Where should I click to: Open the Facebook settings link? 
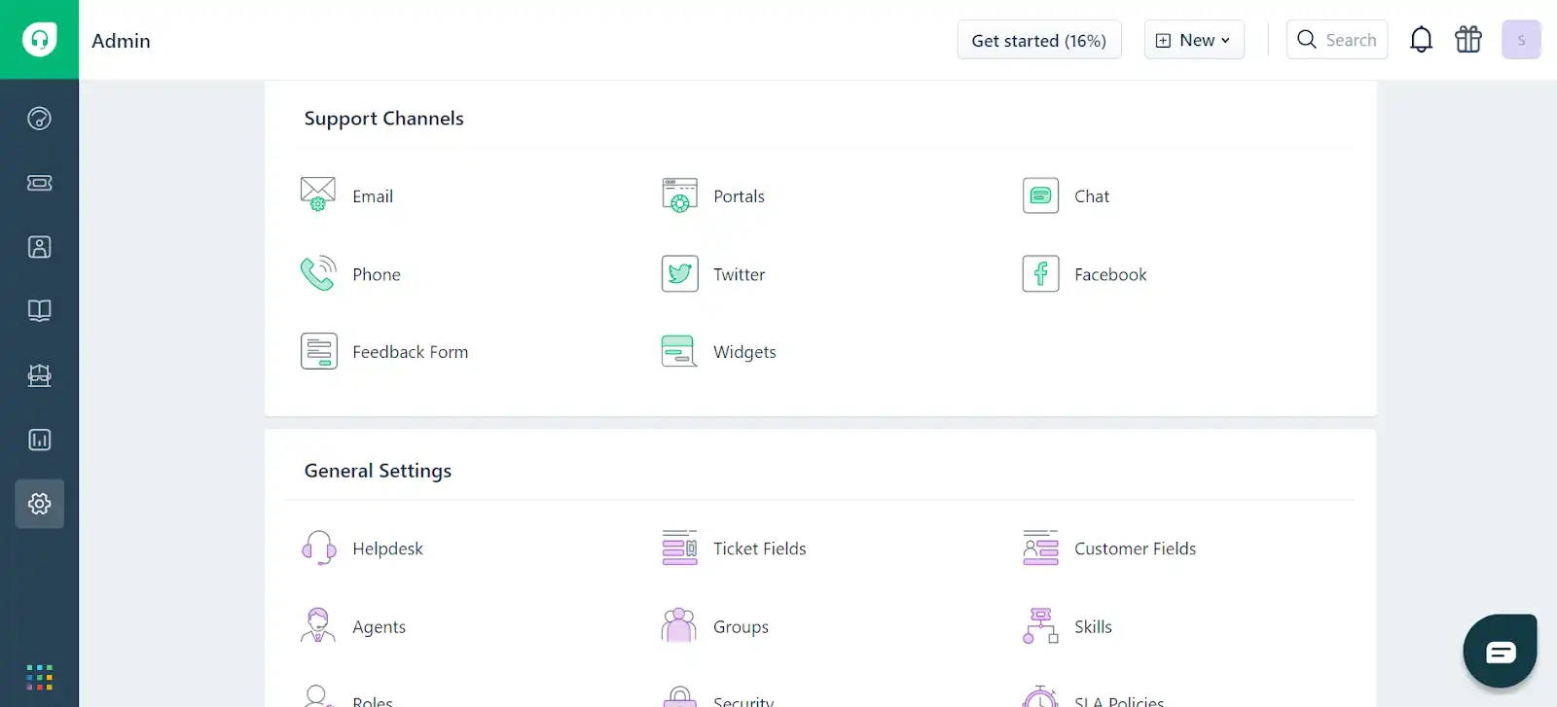(1110, 274)
